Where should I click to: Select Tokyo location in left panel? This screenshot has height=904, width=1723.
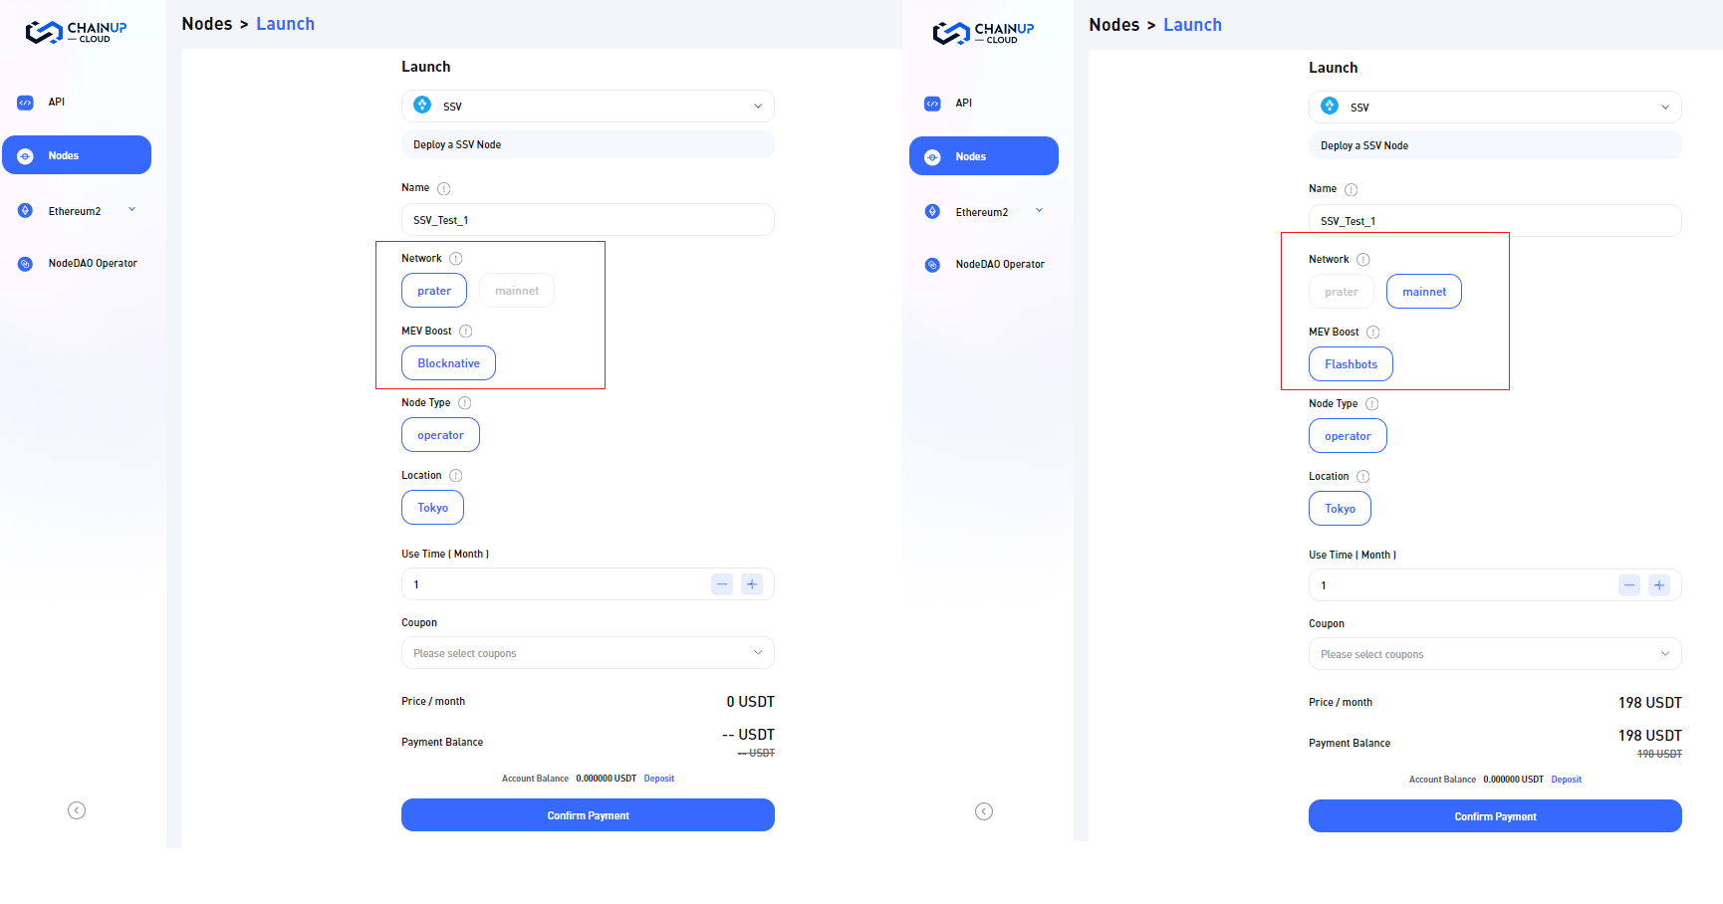tap(432, 508)
